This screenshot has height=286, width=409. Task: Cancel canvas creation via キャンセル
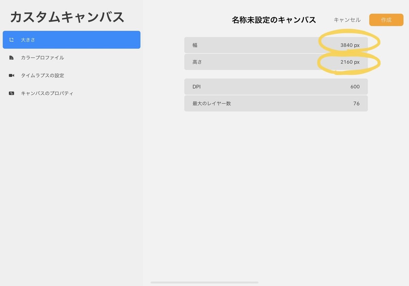click(347, 20)
